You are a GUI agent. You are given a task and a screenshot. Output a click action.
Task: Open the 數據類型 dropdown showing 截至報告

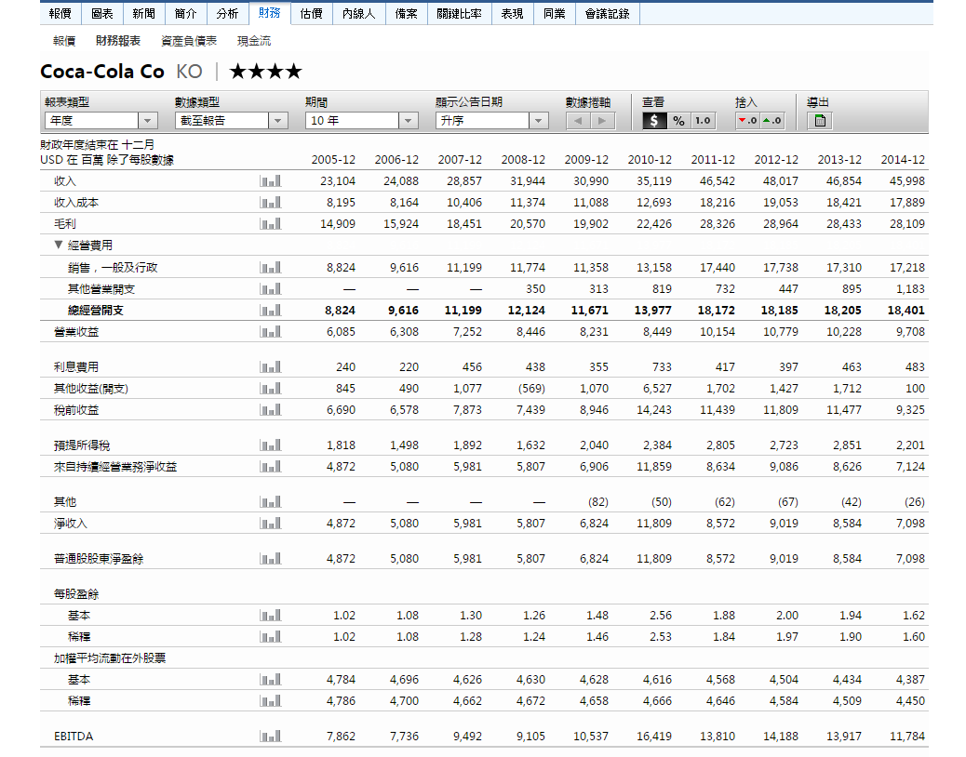click(x=232, y=121)
